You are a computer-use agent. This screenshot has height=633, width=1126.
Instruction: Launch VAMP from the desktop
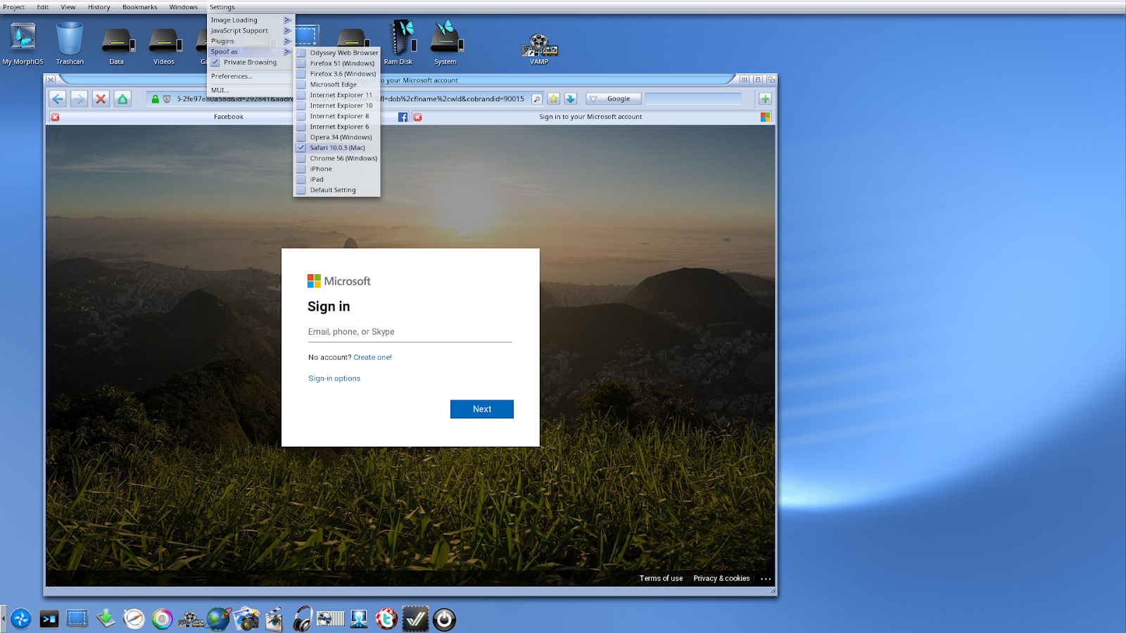point(539,49)
